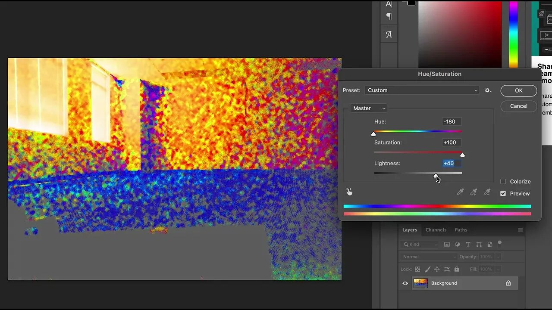Click lock position icon
The image size is (552, 310).
(x=437, y=269)
